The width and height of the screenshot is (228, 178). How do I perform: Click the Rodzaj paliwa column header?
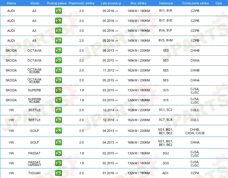[57, 3]
